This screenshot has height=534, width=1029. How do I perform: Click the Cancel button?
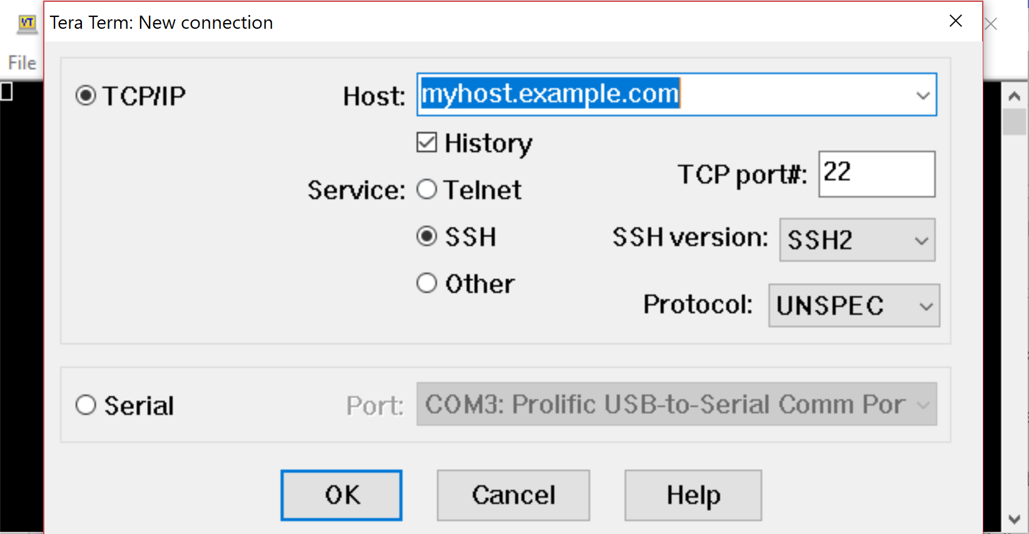click(514, 495)
